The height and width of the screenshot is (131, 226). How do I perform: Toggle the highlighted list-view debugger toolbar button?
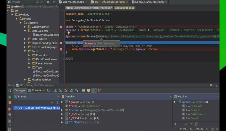click(94, 90)
